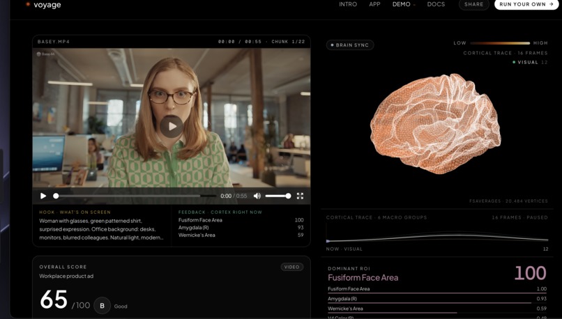Image resolution: width=562 pixels, height=319 pixels.
Task: Play video with center overlay button
Action: (172, 126)
